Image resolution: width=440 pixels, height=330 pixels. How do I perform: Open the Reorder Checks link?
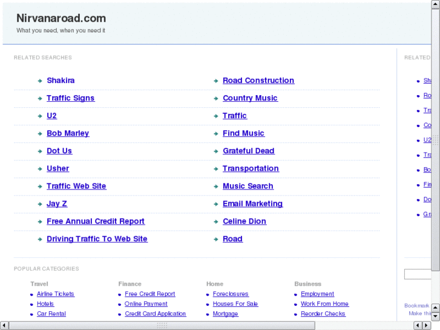[323, 314]
